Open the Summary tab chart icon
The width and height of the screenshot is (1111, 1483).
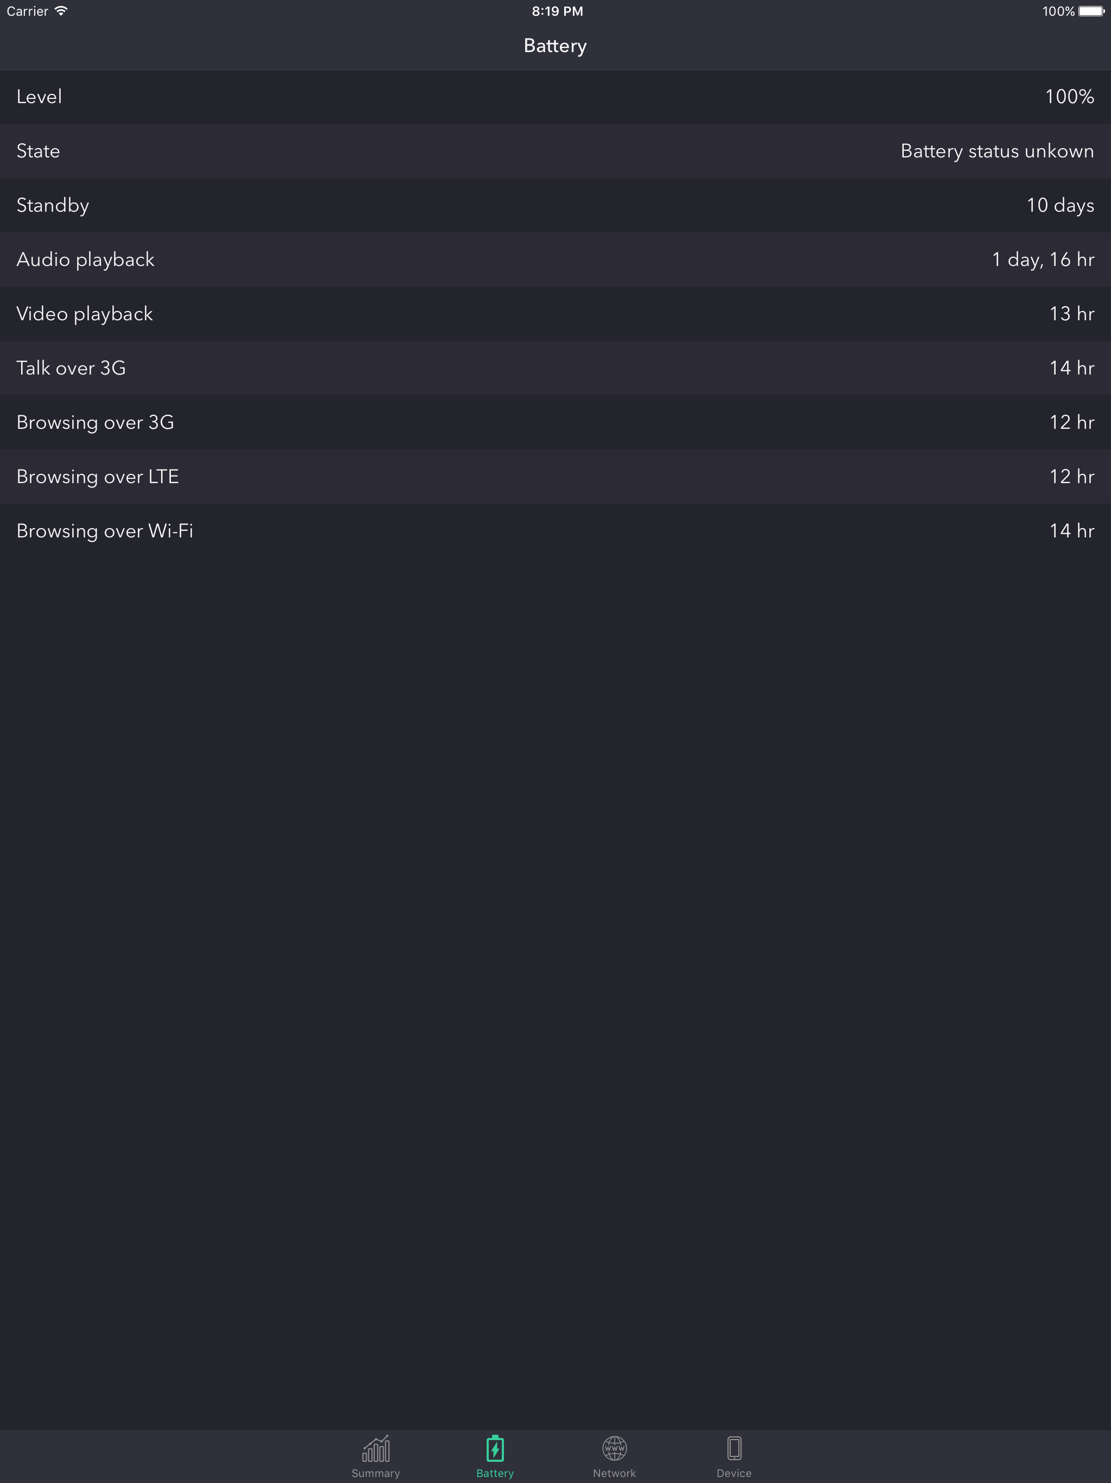[x=375, y=1448]
